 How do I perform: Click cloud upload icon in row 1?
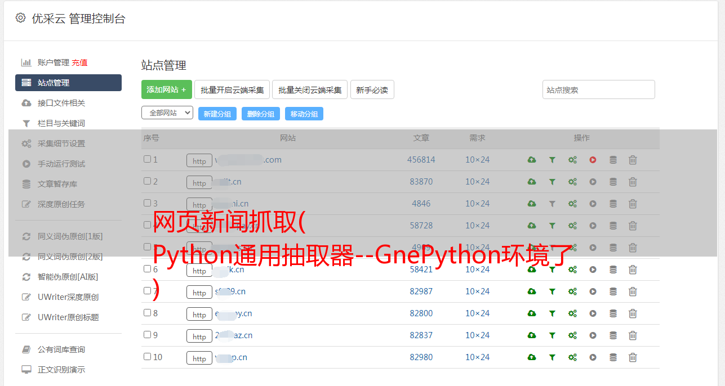click(532, 160)
